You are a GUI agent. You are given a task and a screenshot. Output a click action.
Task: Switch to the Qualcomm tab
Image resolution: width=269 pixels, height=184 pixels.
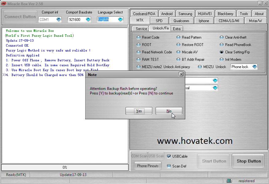(x=181, y=21)
